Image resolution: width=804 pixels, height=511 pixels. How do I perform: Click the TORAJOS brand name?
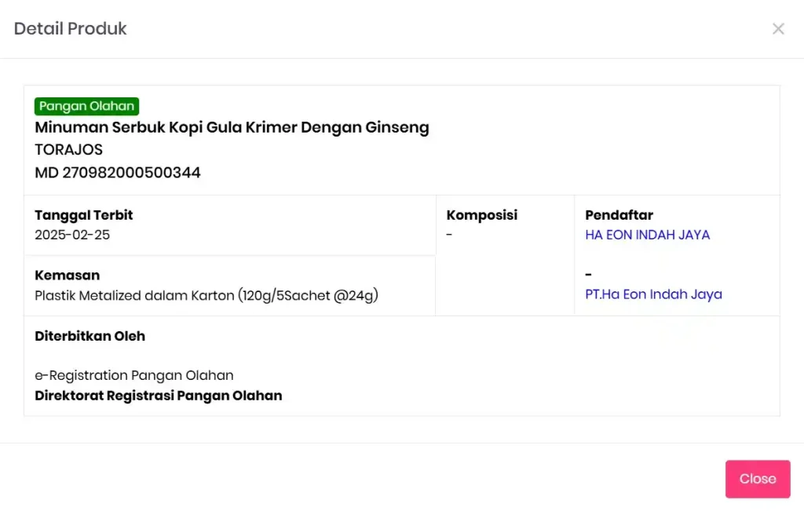pyautogui.click(x=68, y=149)
